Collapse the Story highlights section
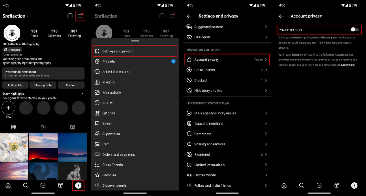Image resolution: width=366 pixels, height=196 pixels. click(82, 94)
